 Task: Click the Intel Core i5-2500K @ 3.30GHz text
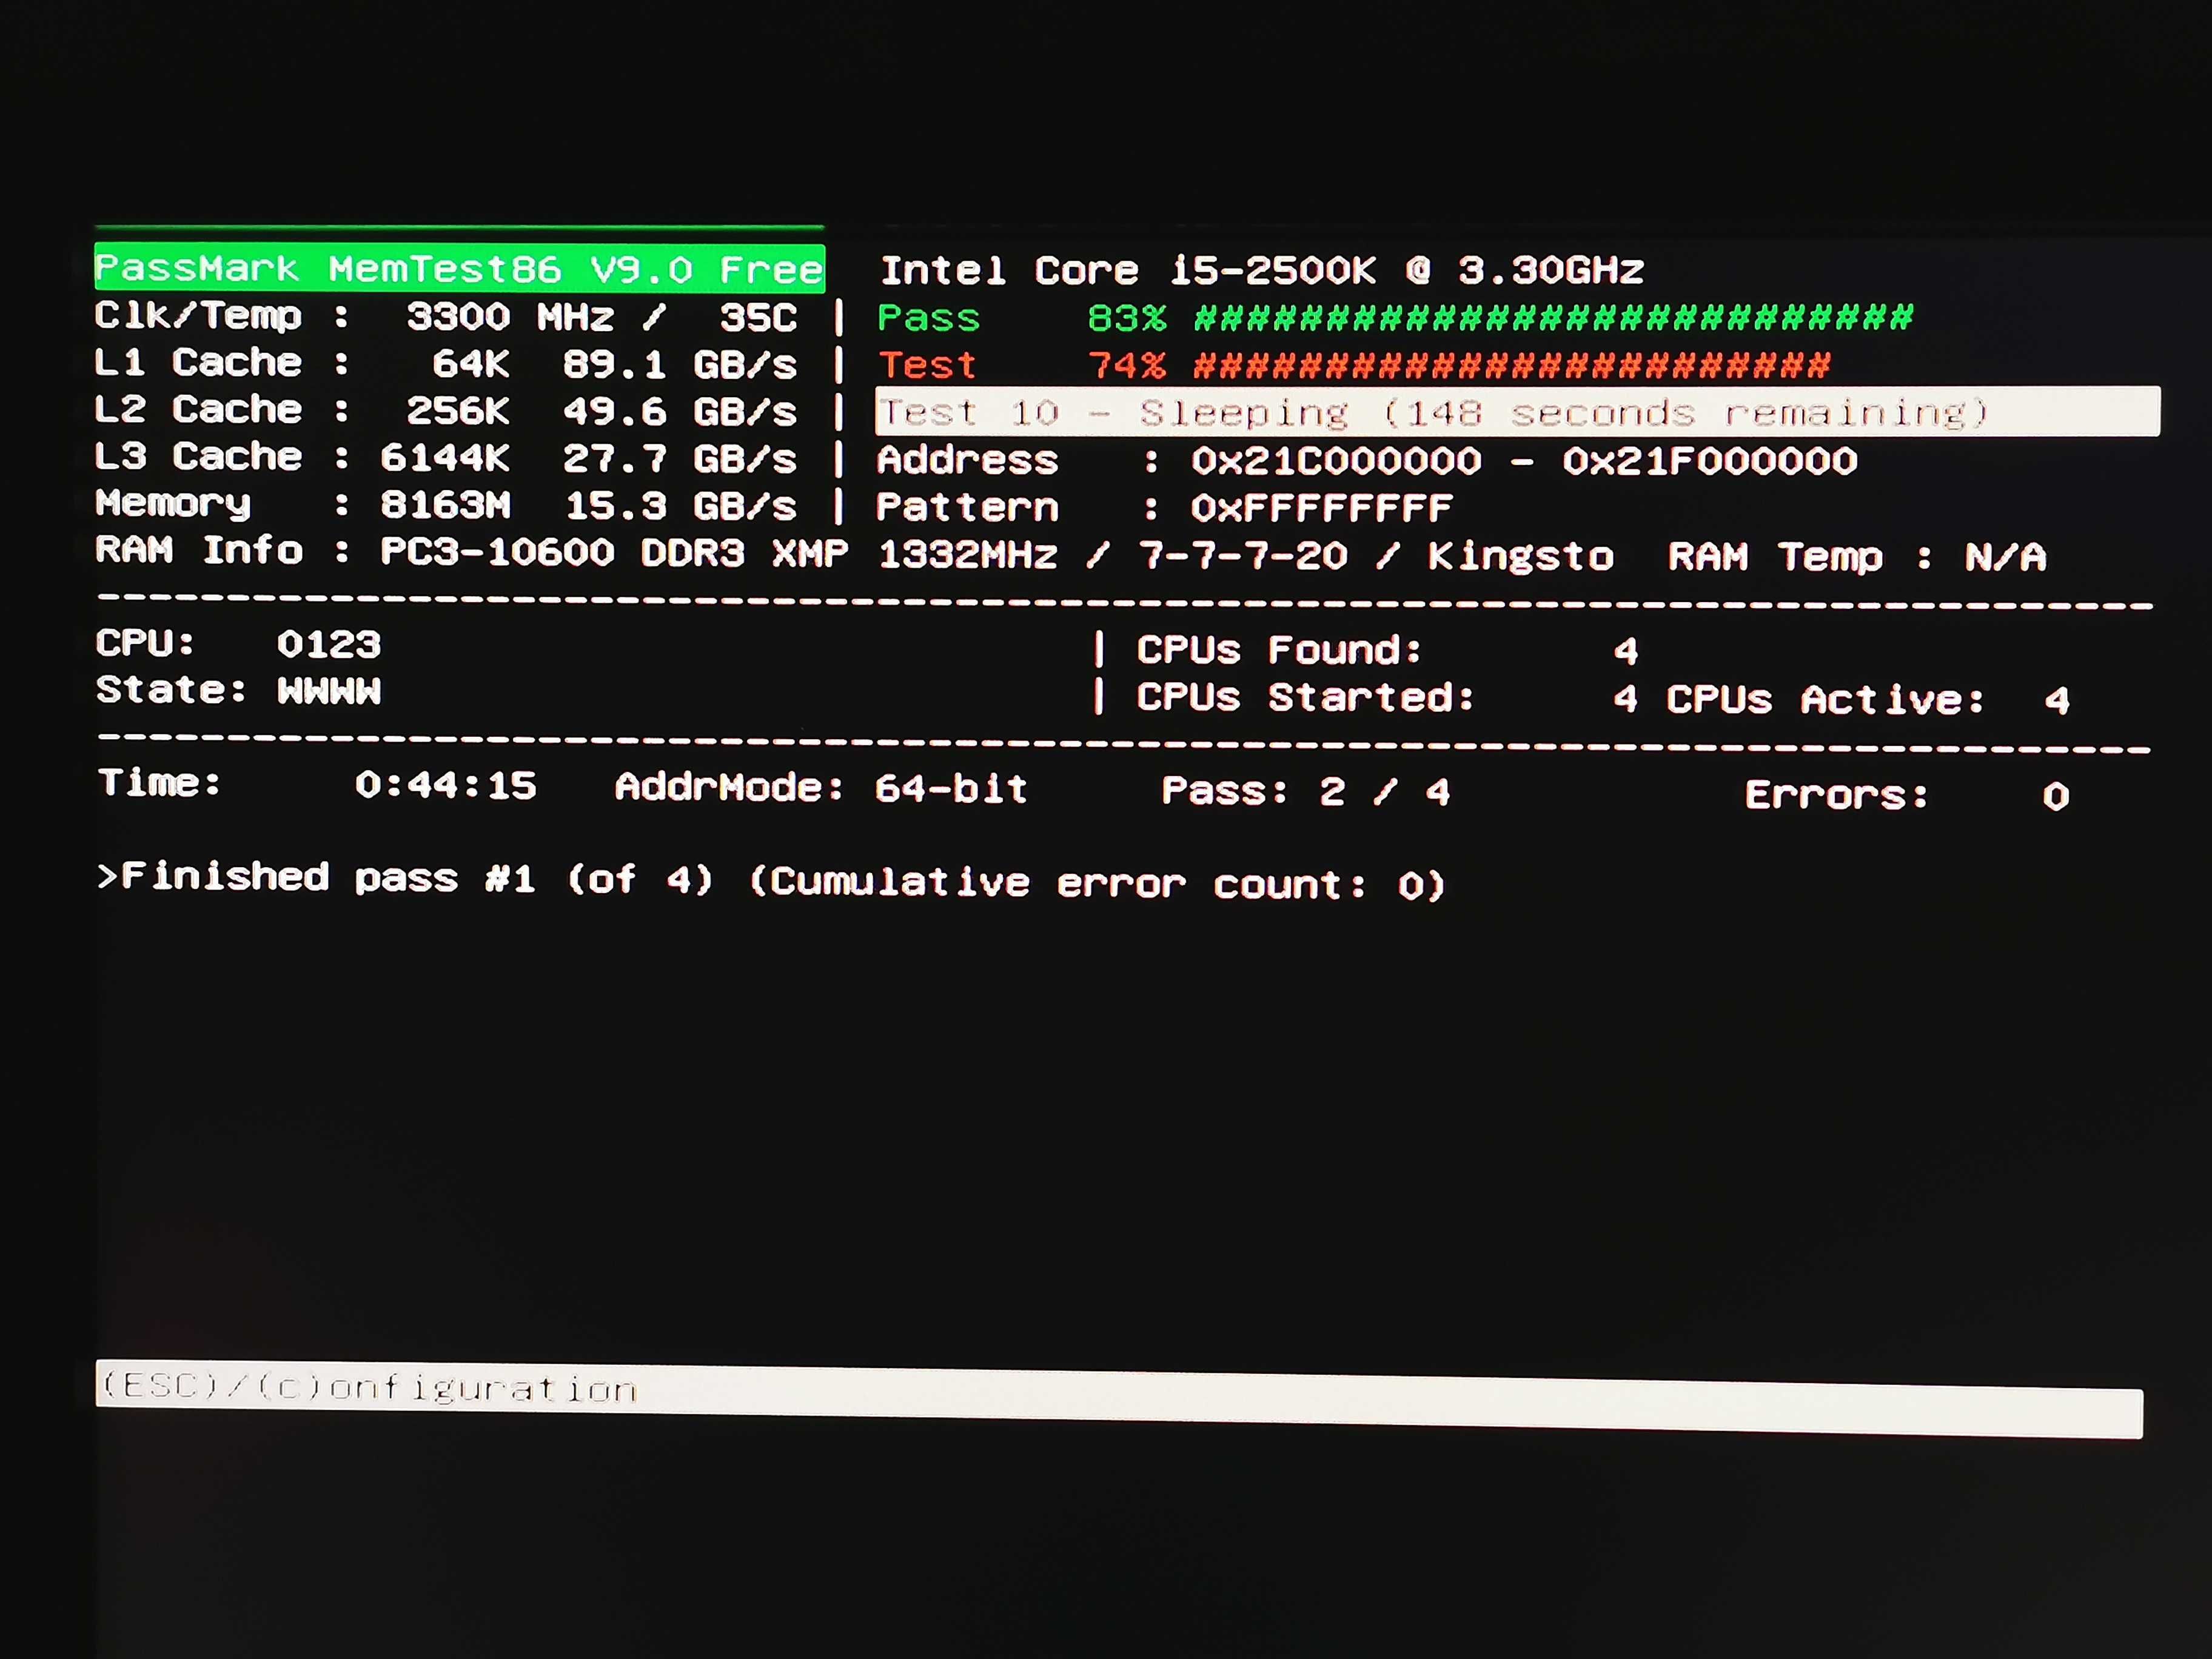tap(1262, 270)
